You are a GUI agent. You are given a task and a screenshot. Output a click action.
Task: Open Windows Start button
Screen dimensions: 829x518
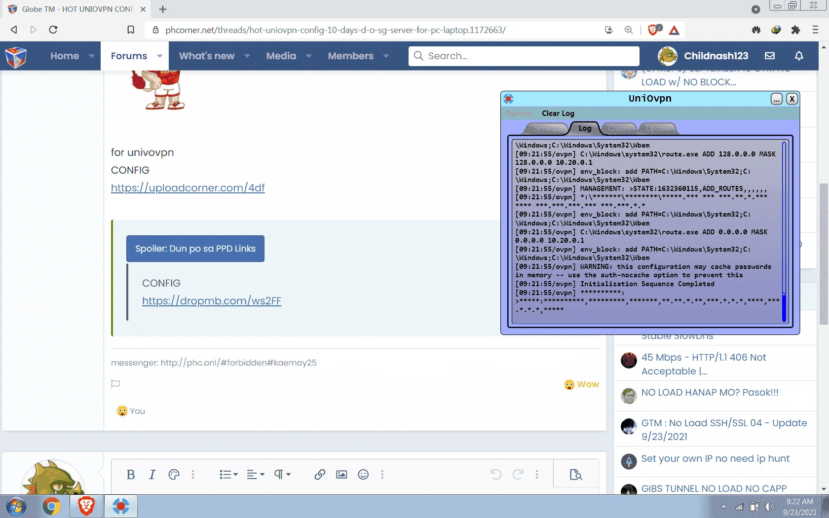point(16,506)
